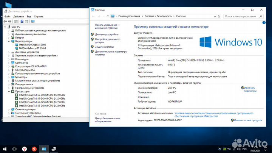272x153 pixels.
Task: Collapse the Процессоры category
Action: pos(9,91)
